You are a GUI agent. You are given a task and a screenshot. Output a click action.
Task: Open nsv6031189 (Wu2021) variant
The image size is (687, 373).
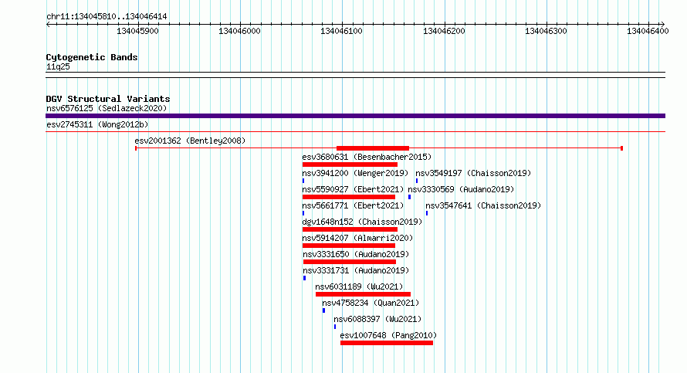click(x=359, y=287)
